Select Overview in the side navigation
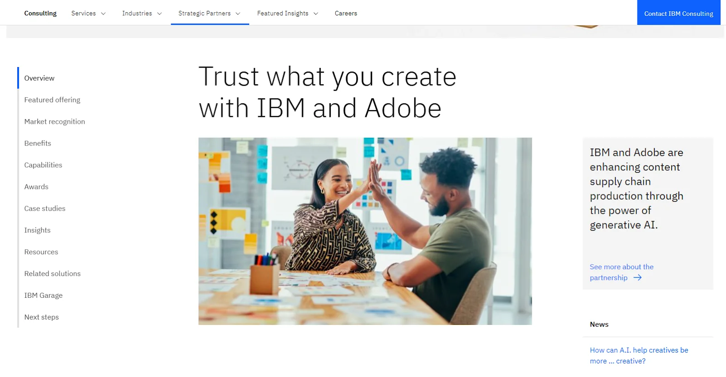726x377 pixels. point(39,78)
